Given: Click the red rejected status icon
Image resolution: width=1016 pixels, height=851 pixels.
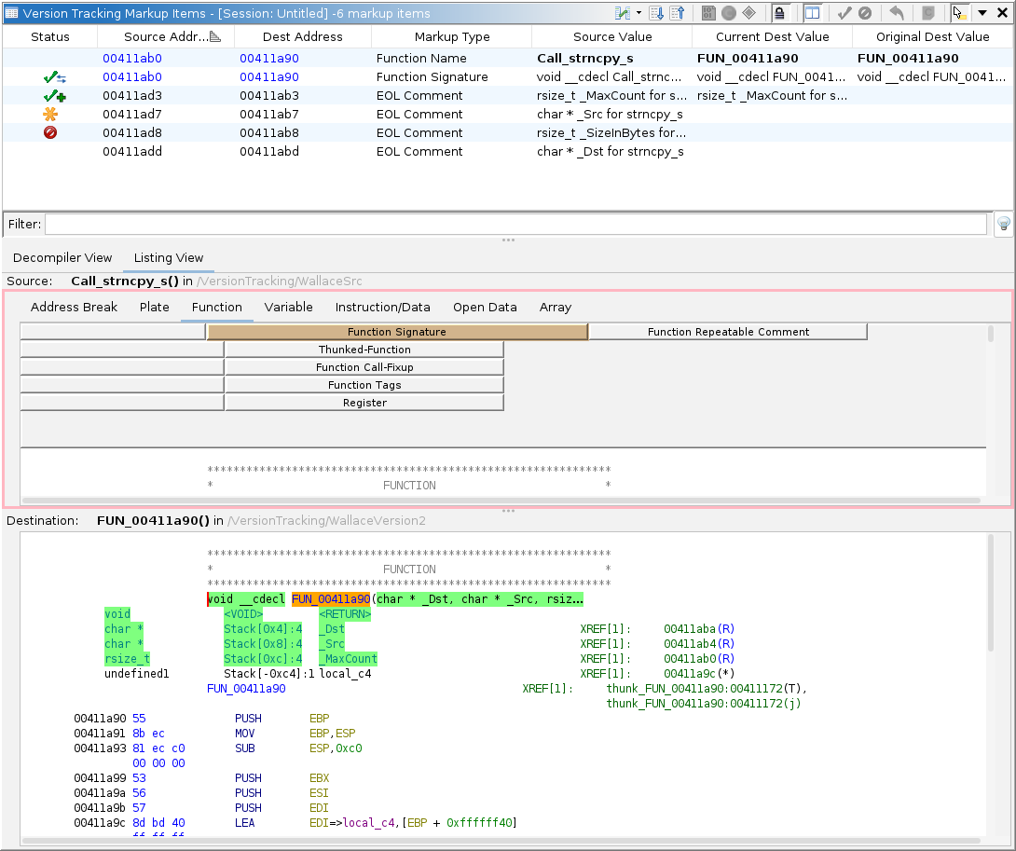Looking at the screenshot, I should point(50,133).
